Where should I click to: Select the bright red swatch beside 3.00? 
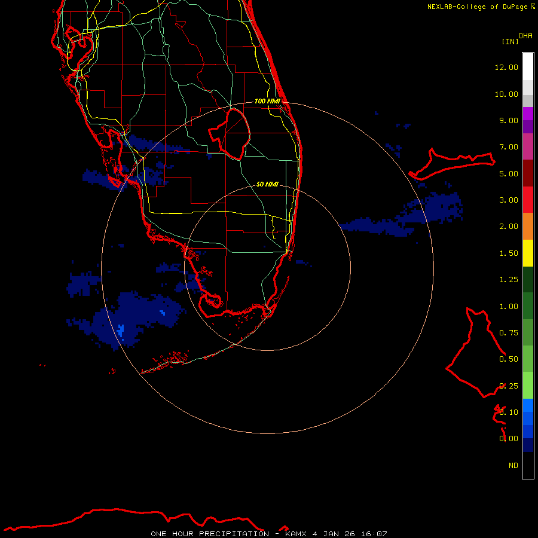pos(528,200)
